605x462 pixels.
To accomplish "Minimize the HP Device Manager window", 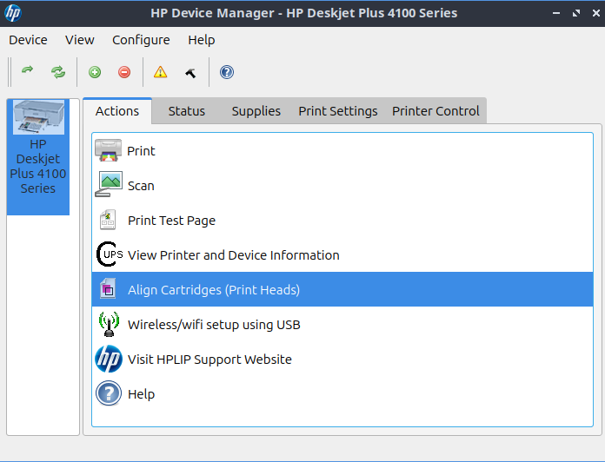I will (556, 13).
